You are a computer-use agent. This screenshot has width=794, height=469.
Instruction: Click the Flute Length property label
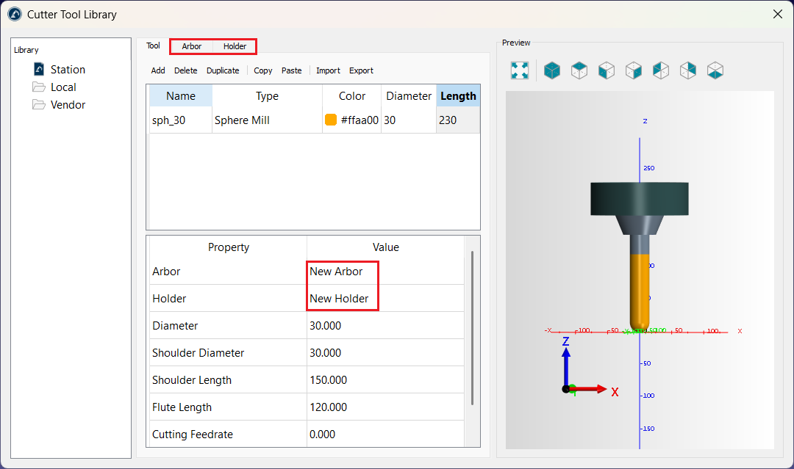coord(182,407)
